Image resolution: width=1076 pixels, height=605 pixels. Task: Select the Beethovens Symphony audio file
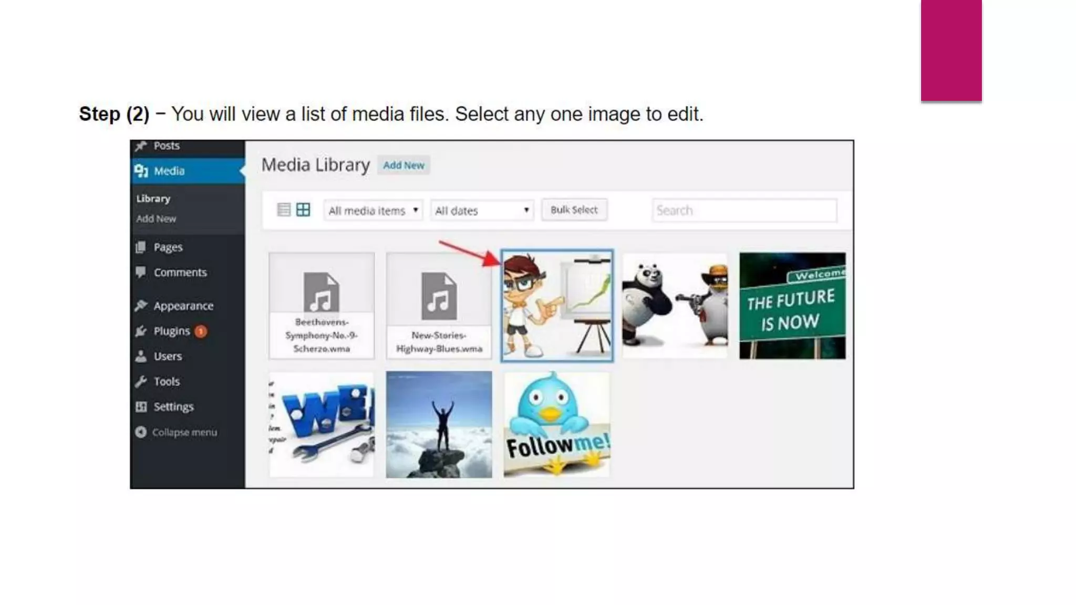[x=322, y=306]
